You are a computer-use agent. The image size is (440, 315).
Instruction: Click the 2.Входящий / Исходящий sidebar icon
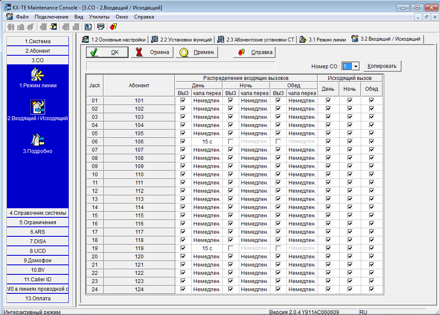pyautogui.click(x=38, y=107)
